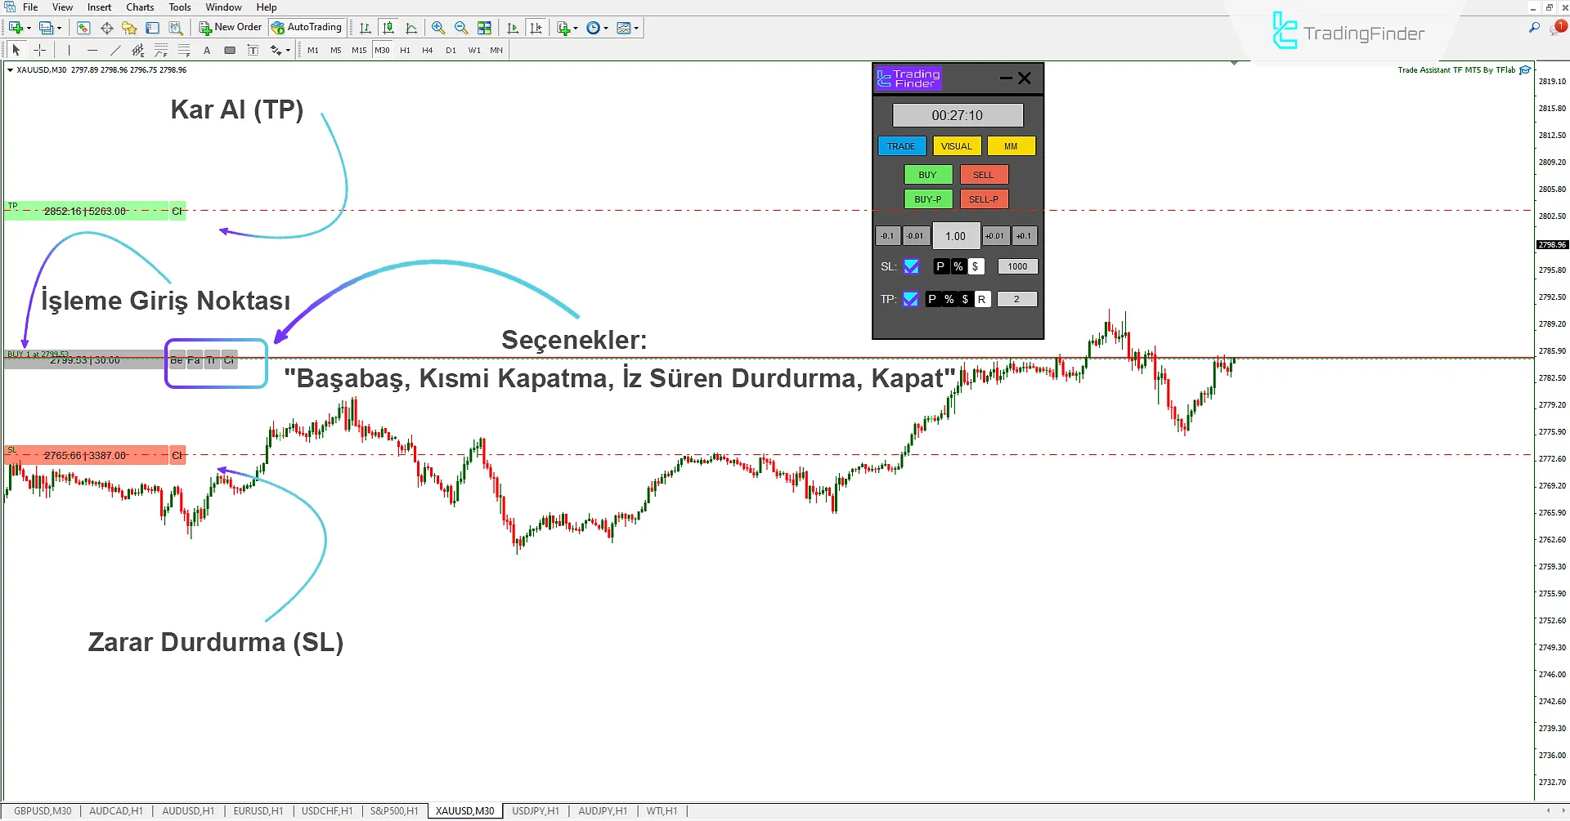
Task: Toggle AutoTrading on or off
Action: pos(307,27)
